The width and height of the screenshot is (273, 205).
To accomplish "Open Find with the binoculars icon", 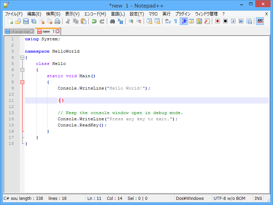I will tap(112, 21).
